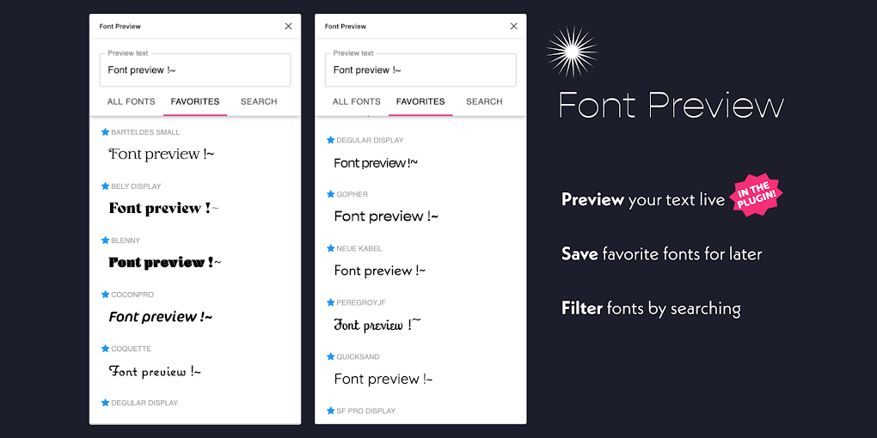The width and height of the screenshot is (877, 438).
Task: Select the CoconPro italic font sample
Action: [x=161, y=317]
